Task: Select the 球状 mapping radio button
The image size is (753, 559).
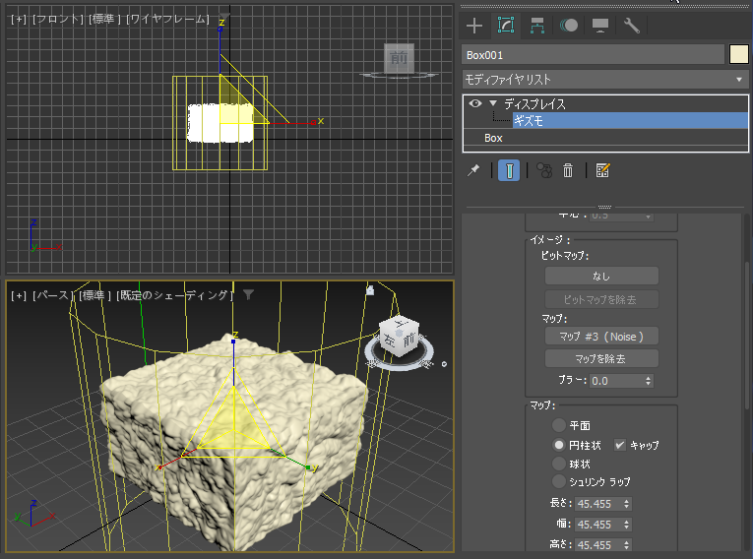Action: tap(558, 464)
